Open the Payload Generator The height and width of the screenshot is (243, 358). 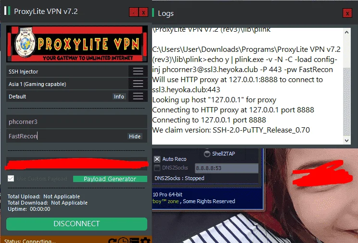pyautogui.click(x=110, y=179)
